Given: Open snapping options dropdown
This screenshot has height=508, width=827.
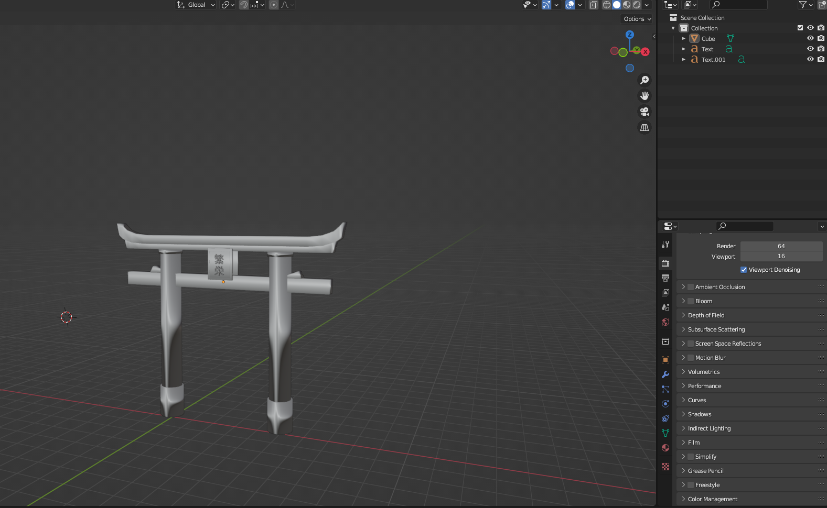Looking at the screenshot, I should [x=257, y=5].
